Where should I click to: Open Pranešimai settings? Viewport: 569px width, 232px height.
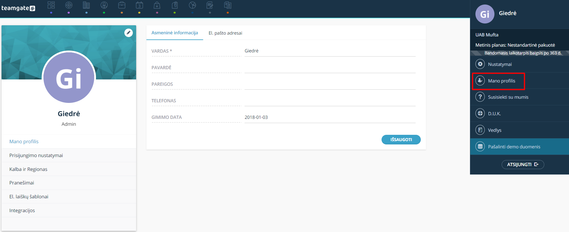tap(69, 183)
